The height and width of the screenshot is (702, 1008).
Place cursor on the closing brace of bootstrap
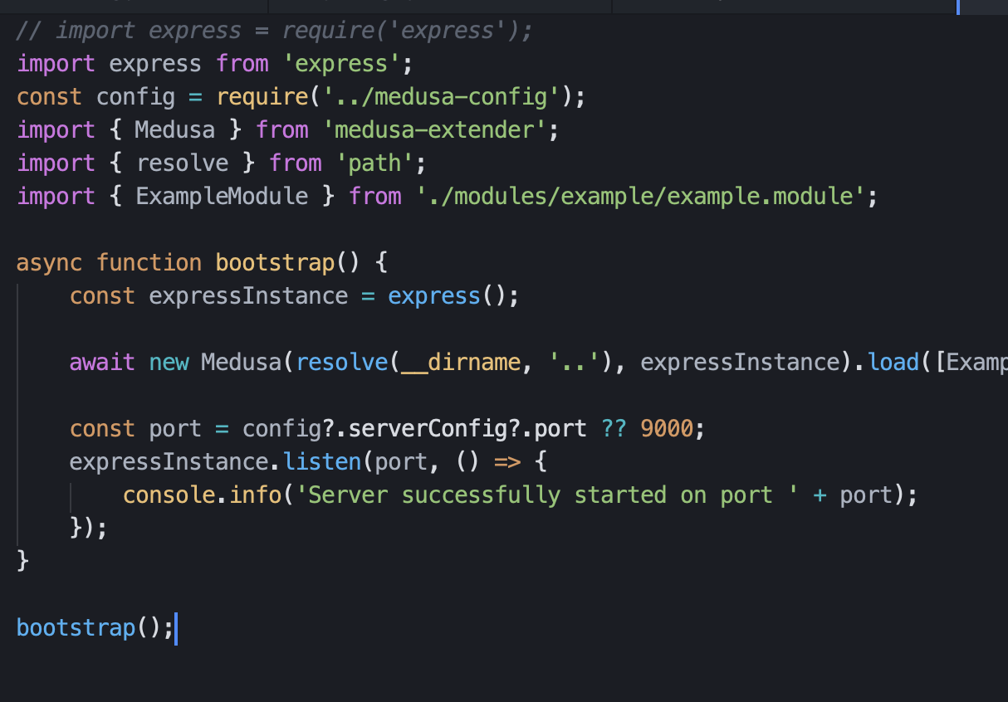(x=23, y=561)
